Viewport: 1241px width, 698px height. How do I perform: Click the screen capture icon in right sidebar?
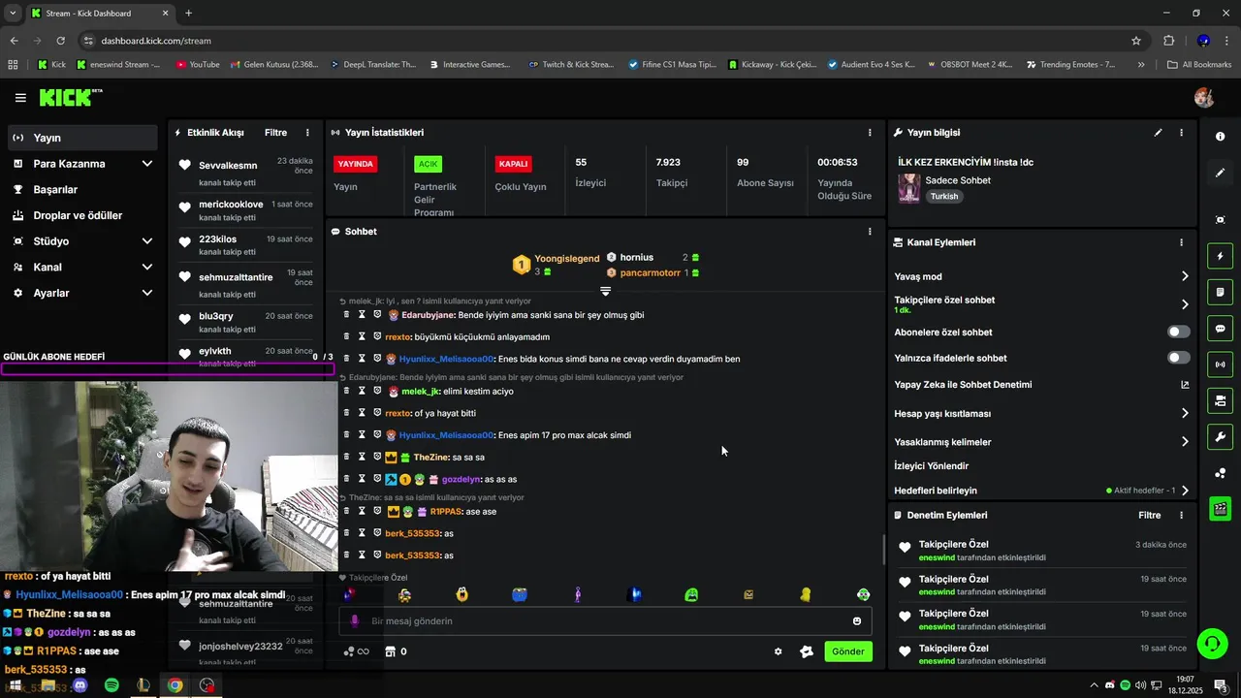(1220, 220)
